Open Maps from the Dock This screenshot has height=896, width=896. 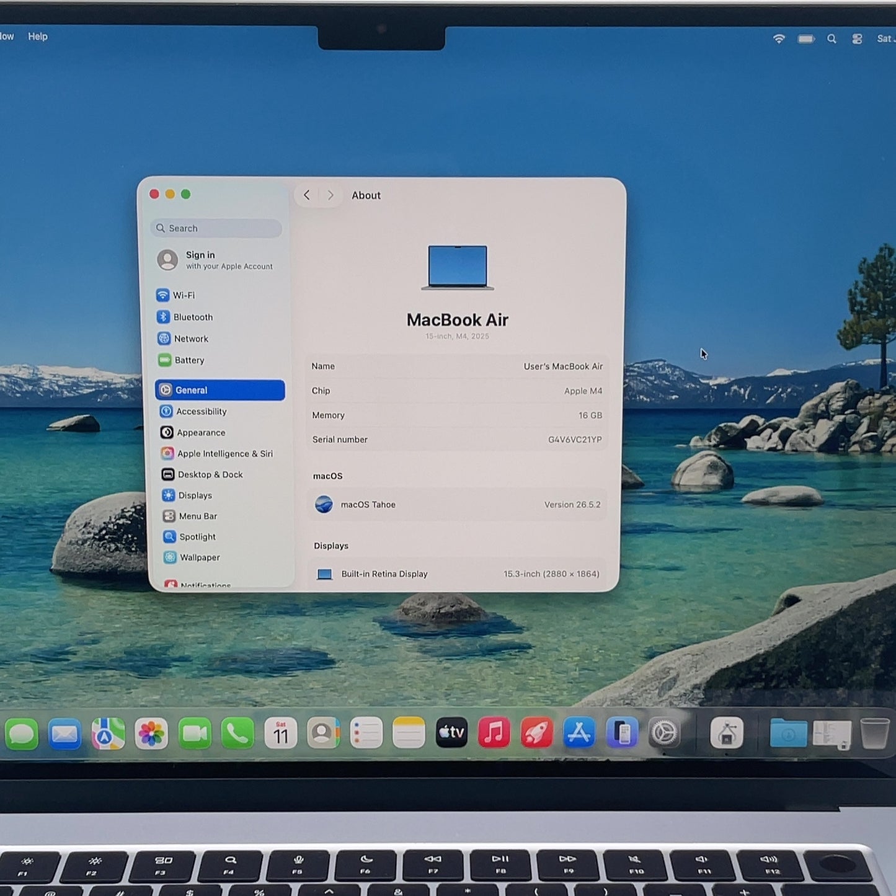tap(108, 734)
